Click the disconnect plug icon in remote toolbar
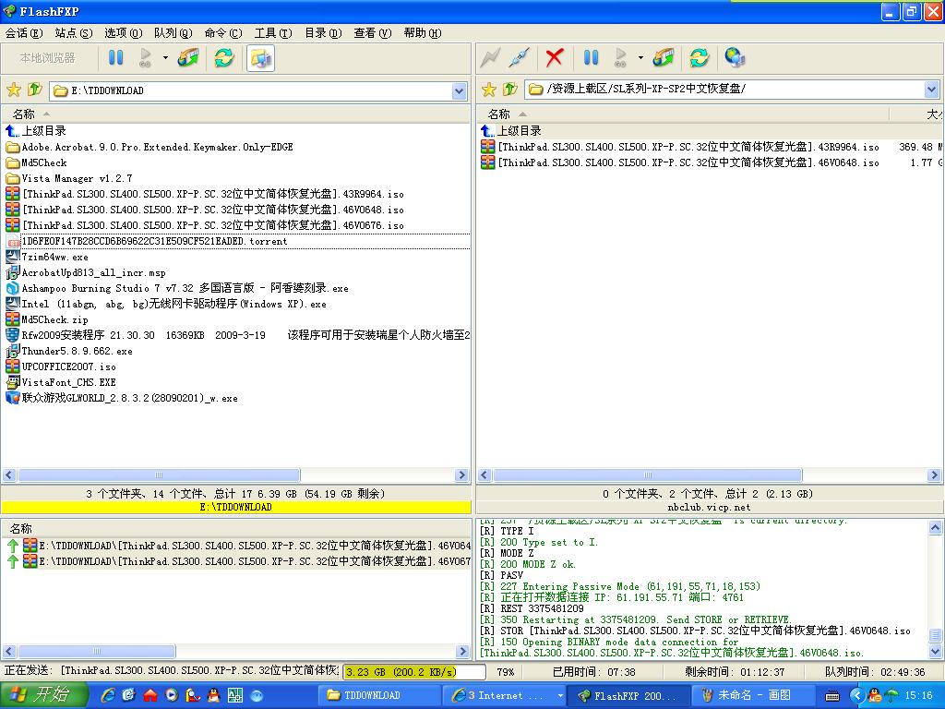 (x=519, y=58)
